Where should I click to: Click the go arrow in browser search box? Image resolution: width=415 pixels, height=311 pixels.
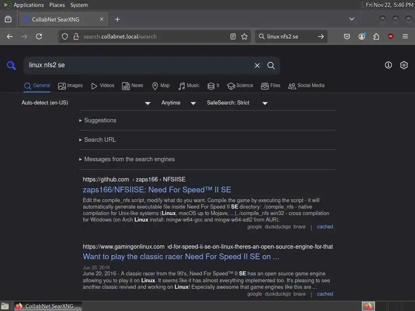click(x=321, y=36)
